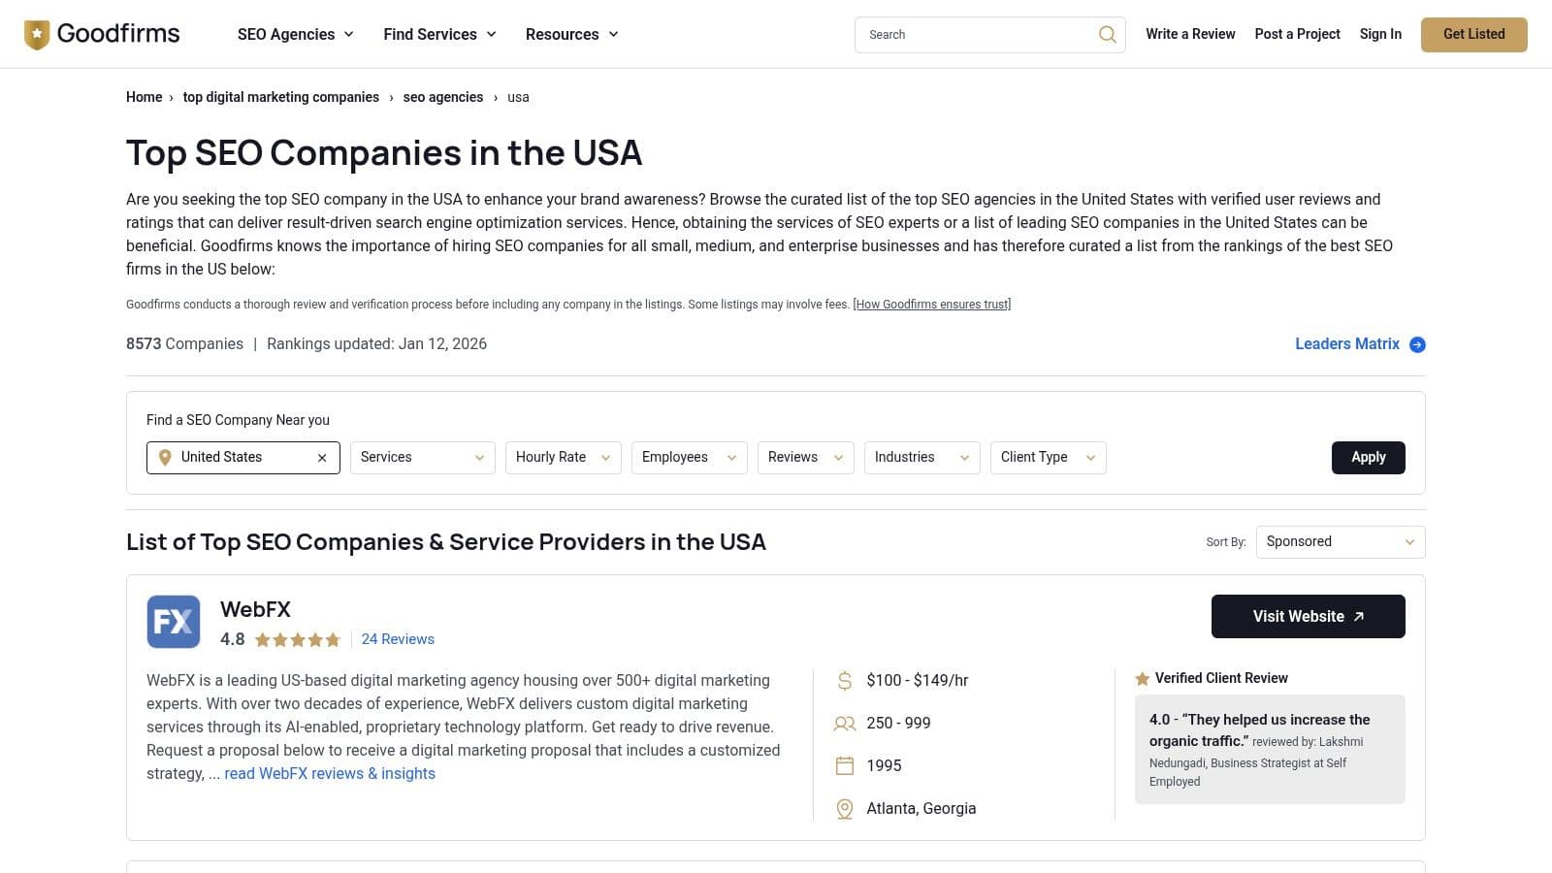Click the Visit Website button
The image size is (1552, 873).
tap(1308, 617)
